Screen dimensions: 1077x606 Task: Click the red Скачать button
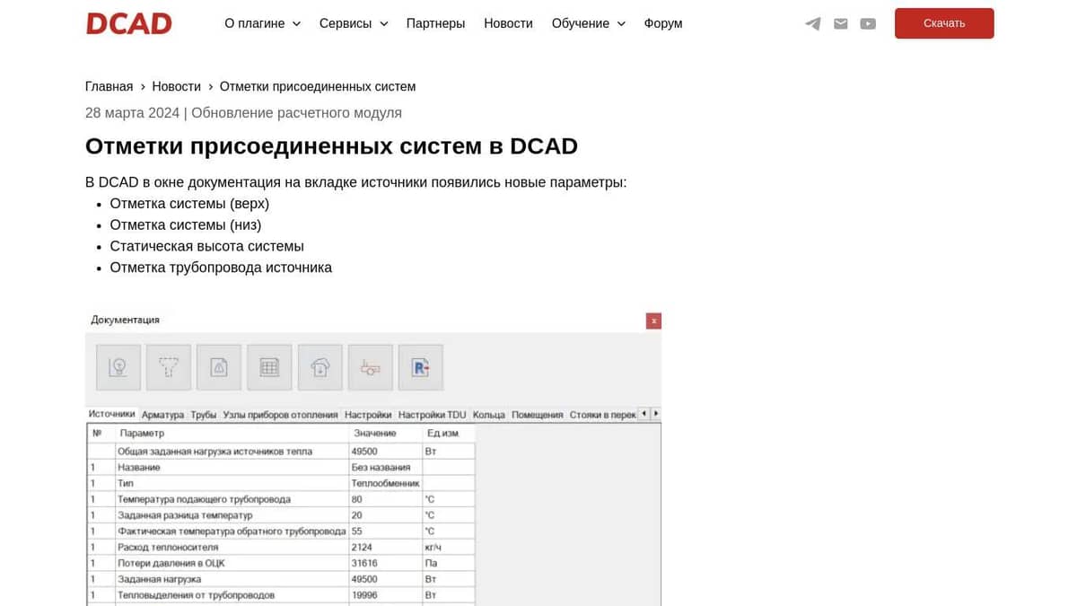pos(943,23)
